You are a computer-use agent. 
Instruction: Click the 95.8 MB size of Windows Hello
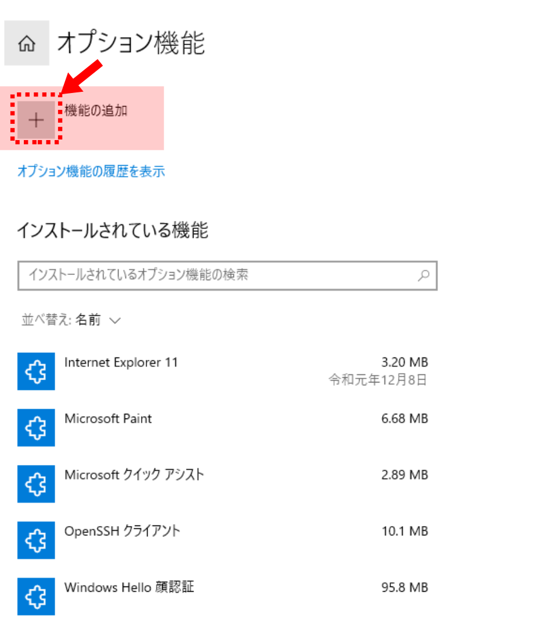tap(404, 588)
